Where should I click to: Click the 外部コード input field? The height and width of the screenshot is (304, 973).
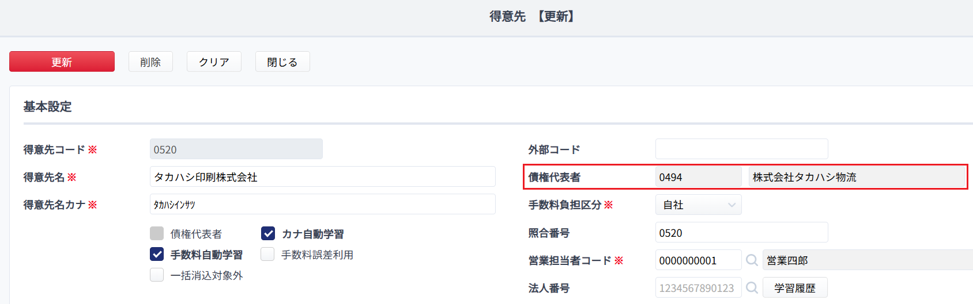click(742, 149)
